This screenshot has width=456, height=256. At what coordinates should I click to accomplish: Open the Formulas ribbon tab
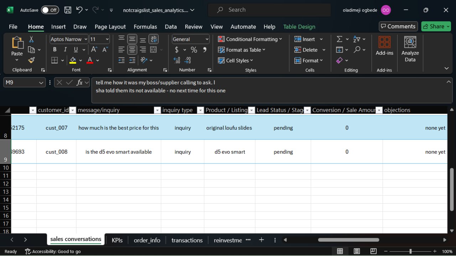[145, 27]
